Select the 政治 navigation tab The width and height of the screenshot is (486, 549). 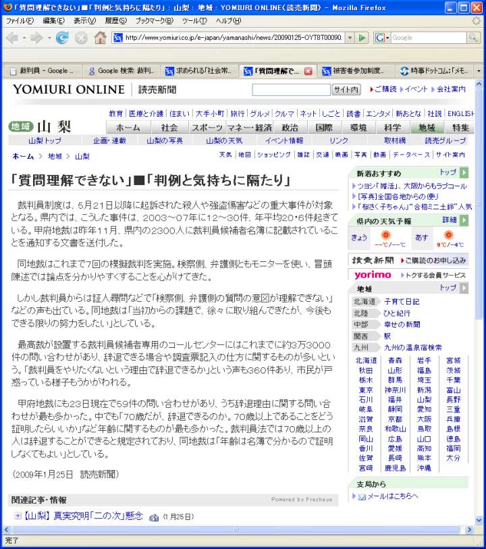(290, 128)
